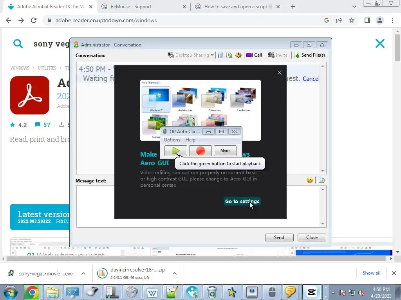Show hidden system tray icons
This screenshot has width=401, height=300.
point(333,293)
